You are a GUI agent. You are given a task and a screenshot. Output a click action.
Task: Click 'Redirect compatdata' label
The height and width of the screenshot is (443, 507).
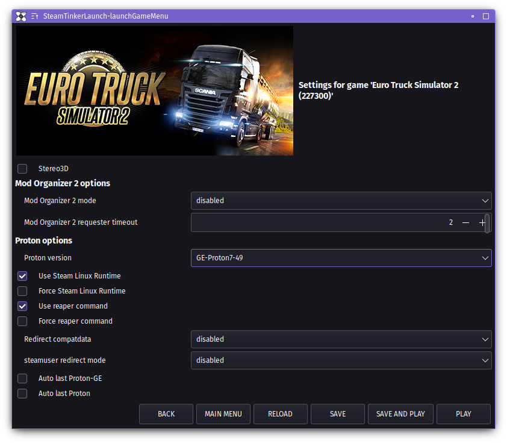pyautogui.click(x=58, y=339)
